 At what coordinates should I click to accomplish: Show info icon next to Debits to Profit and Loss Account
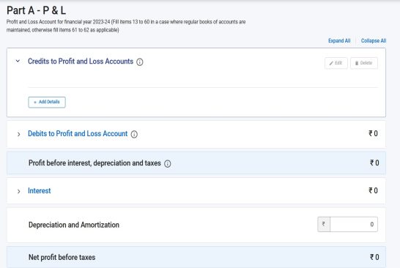point(134,135)
